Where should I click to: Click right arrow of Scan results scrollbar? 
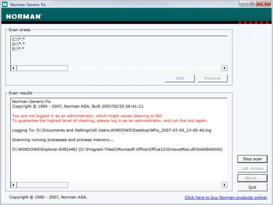(x=224, y=185)
